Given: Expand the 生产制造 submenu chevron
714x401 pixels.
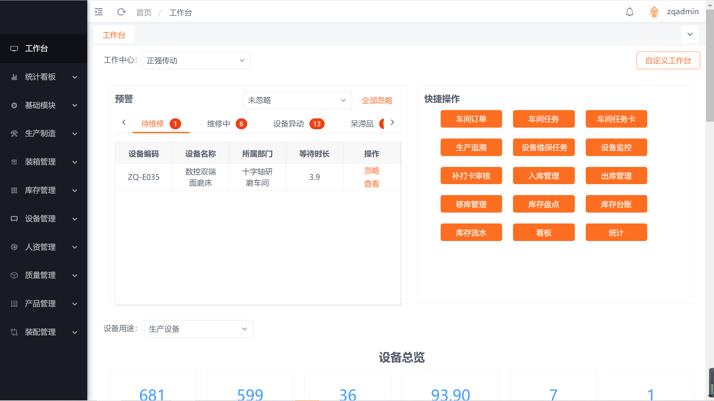Looking at the screenshot, I should pyautogui.click(x=75, y=134).
